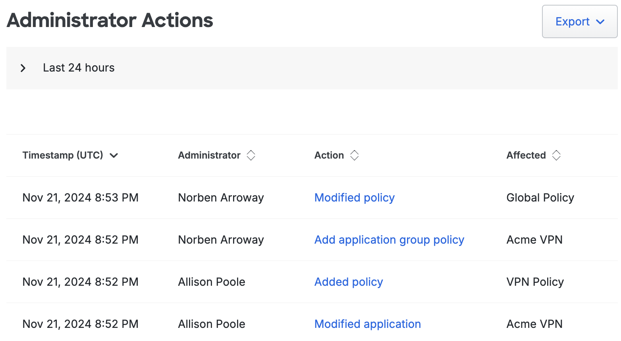621x341 pixels.
Task: Click the Global Policy affected item
Action: coord(540,198)
